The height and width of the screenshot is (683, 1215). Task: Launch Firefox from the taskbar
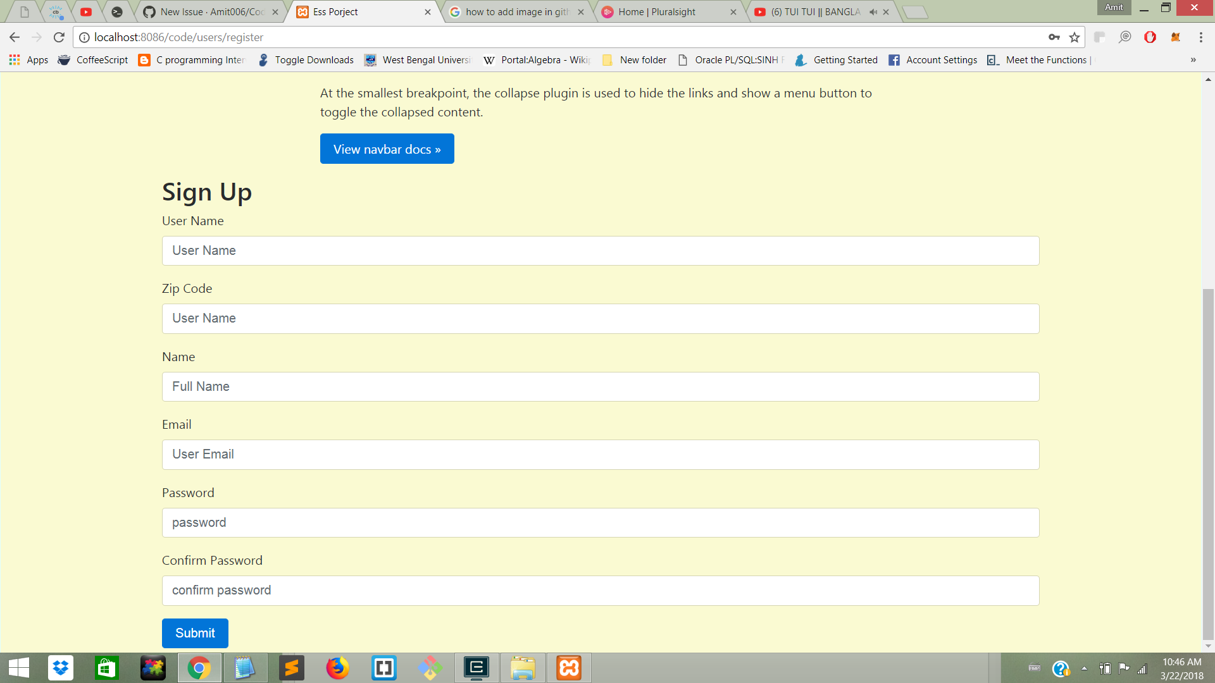point(337,668)
